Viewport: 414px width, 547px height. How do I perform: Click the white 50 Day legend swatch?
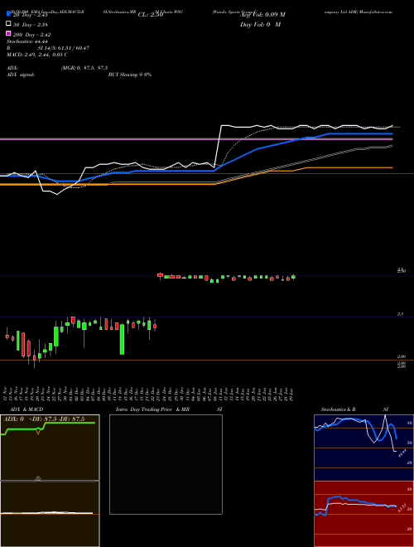pyautogui.click(x=8, y=24)
